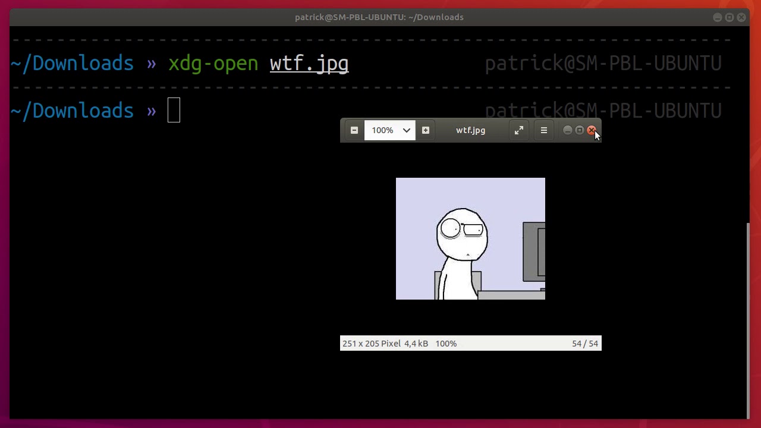Minimize the terminal window
The height and width of the screenshot is (428, 761).
(x=718, y=17)
